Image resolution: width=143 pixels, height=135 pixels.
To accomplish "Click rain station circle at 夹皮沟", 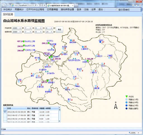I will point(63,49).
